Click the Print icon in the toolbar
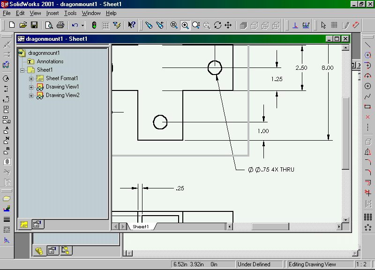Viewport: 375px width, 270px height. point(60,25)
